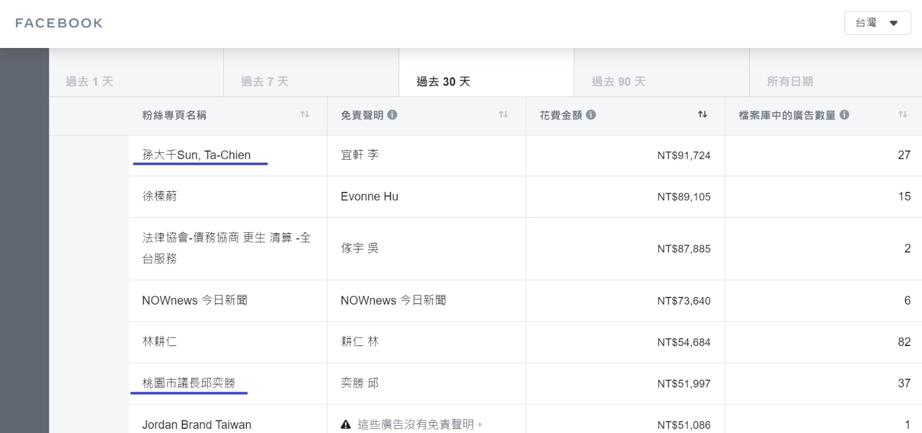Select the 過去 30 天 tab
The image size is (922, 433).
click(x=443, y=82)
